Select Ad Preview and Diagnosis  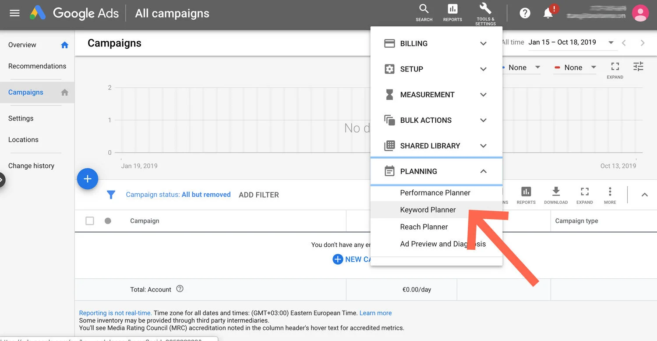point(443,244)
